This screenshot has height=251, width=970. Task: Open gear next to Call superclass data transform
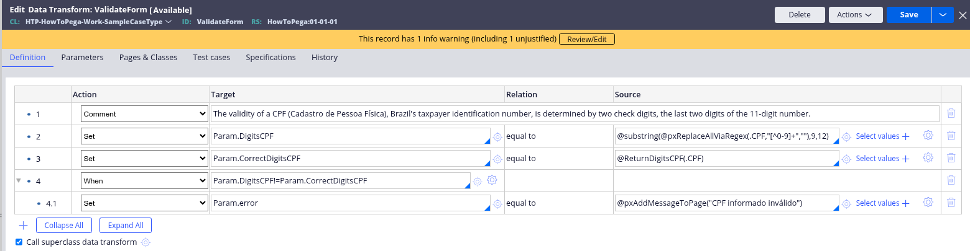click(x=145, y=242)
